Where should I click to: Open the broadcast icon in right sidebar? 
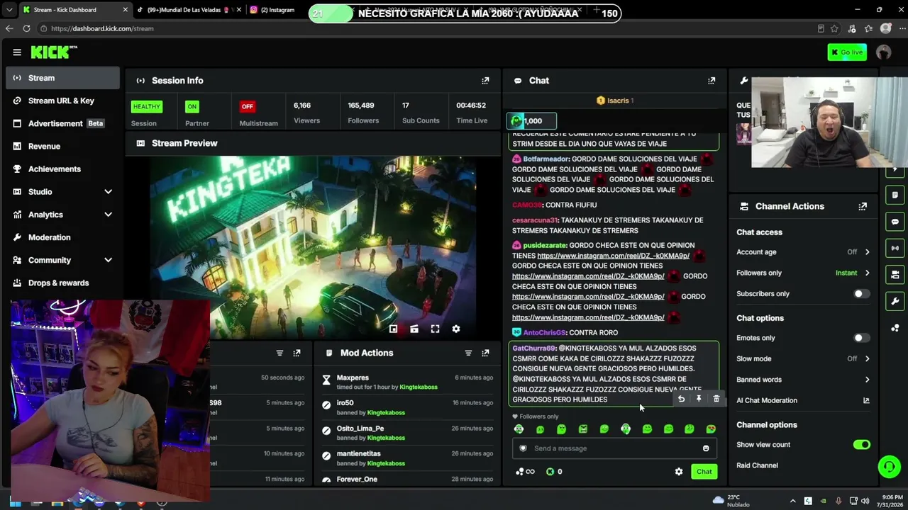point(895,249)
